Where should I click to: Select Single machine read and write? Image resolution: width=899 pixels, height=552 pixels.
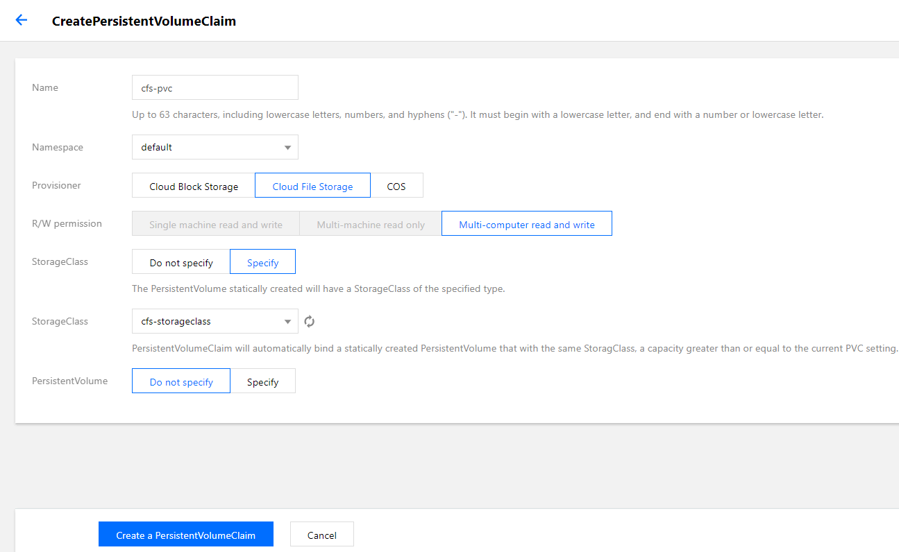pyautogui.click(x=215, y=224)
